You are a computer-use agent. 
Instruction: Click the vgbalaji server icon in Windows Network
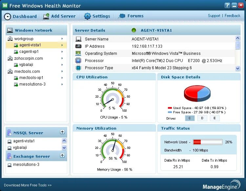point(16,65)
